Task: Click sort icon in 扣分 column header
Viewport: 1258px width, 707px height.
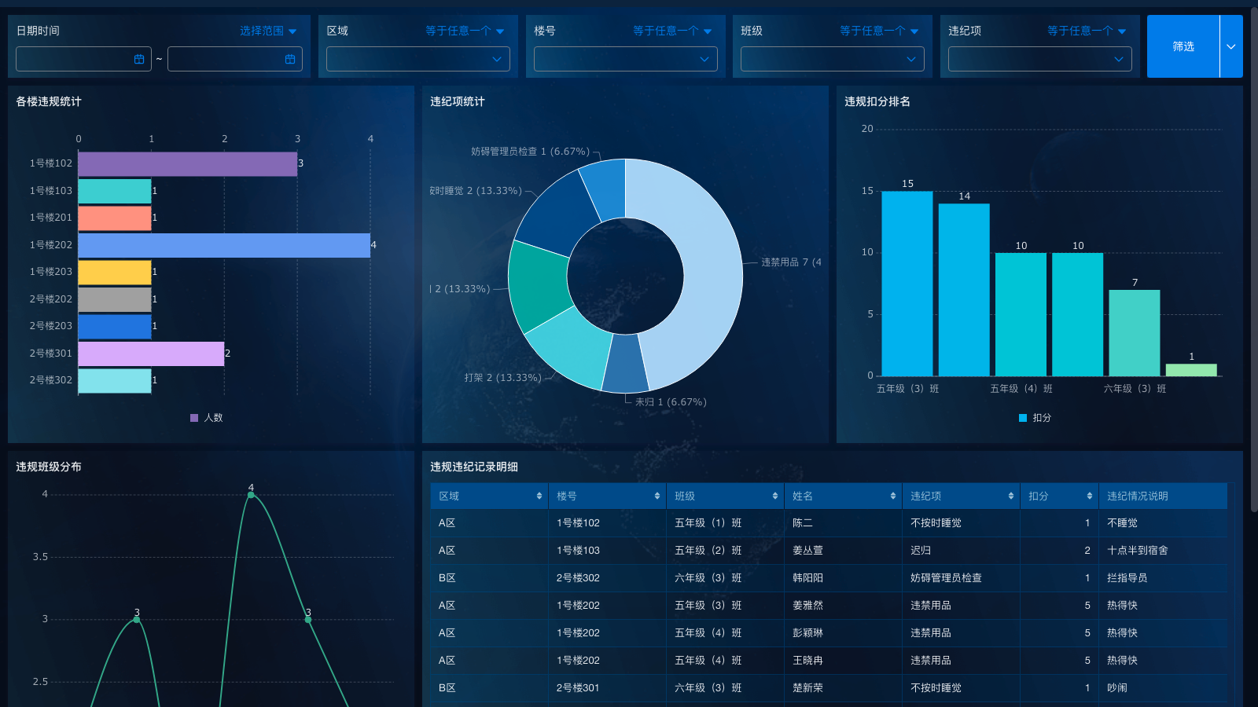Action: point(1090,496)
